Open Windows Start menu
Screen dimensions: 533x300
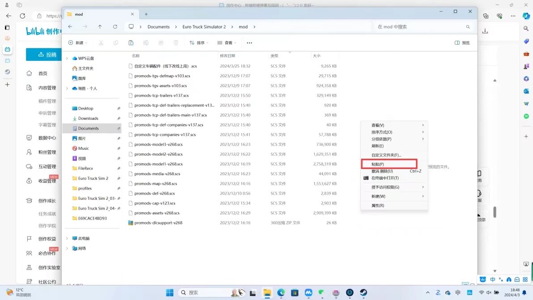point(169,292)
